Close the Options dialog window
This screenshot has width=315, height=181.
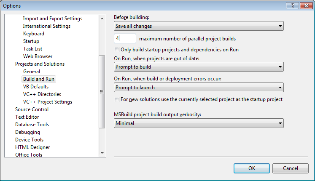pos(305,5)
